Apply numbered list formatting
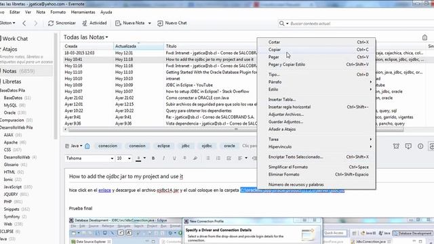Image resolution: width=434 pixels, height=244 pixels. coord(218,158)
